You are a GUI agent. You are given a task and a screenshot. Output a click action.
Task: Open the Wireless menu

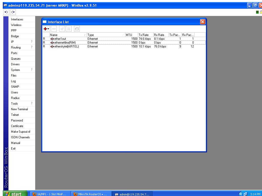coord(16,25)
